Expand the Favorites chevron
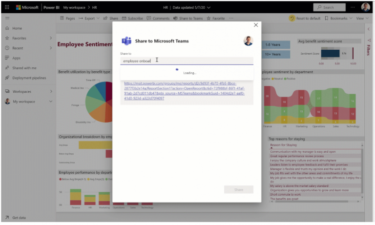 coord(51,38)
